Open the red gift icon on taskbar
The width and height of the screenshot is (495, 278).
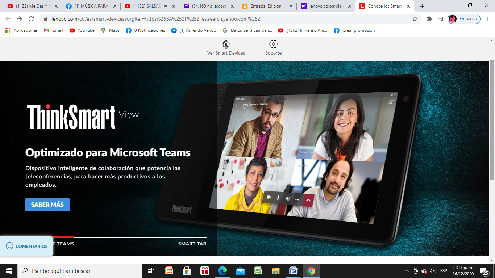(x=204, y=271)
